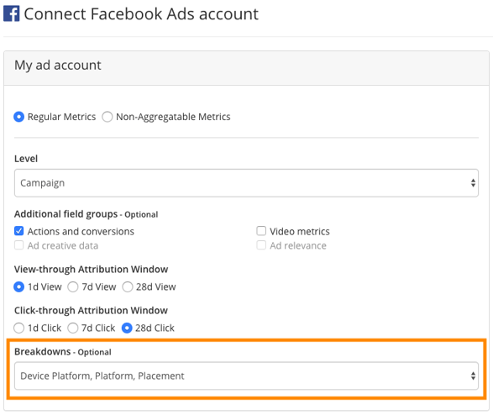Open the Level Campaign dropdown
The height and width of the screenshot is (415, 493).
pyautogui.click(x=246, y=183)
